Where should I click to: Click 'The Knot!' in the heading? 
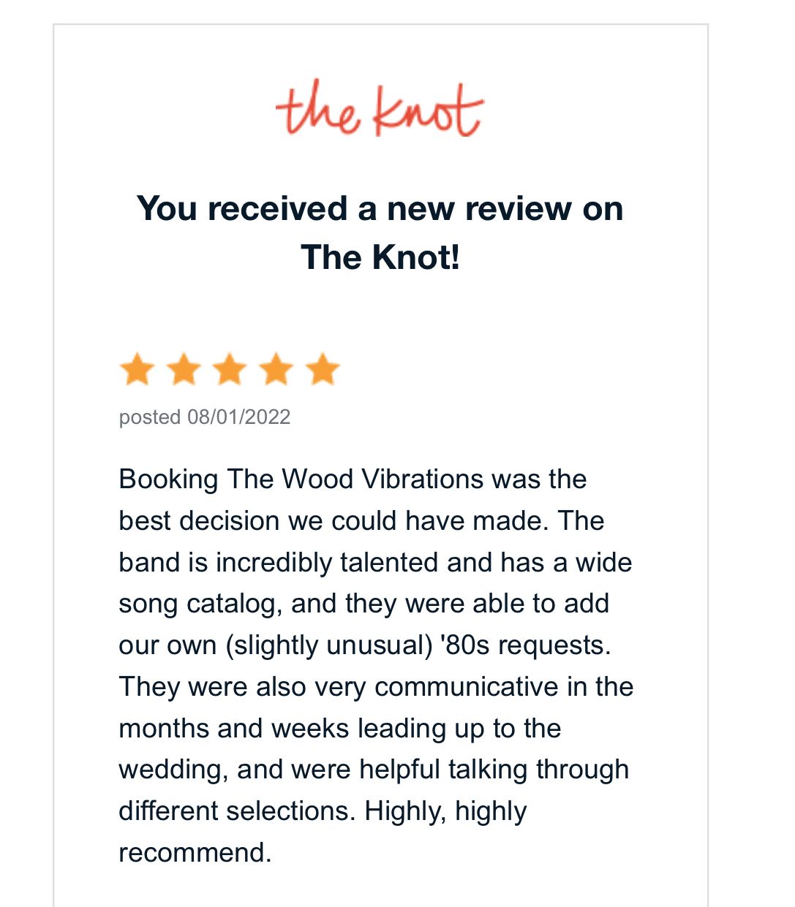pos(380,257)
